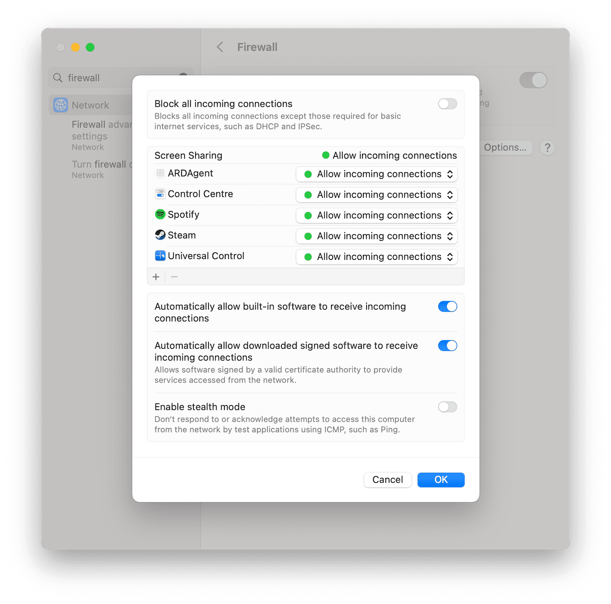Click the Steam app icon
Screen dimensions: 611x604
[160, 235]
